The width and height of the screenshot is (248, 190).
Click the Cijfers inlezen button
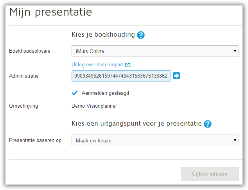pos(210,174)
